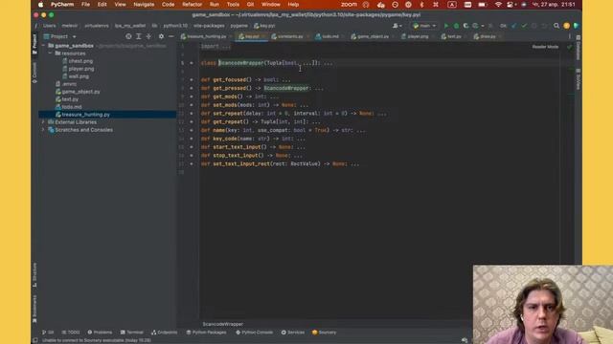Open the Endpoints tool window

(164, 333)
